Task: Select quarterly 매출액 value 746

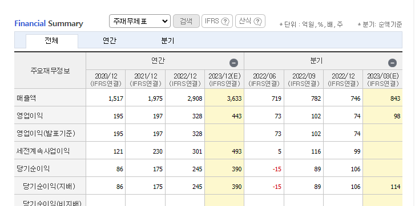Action: coord(355,98)
